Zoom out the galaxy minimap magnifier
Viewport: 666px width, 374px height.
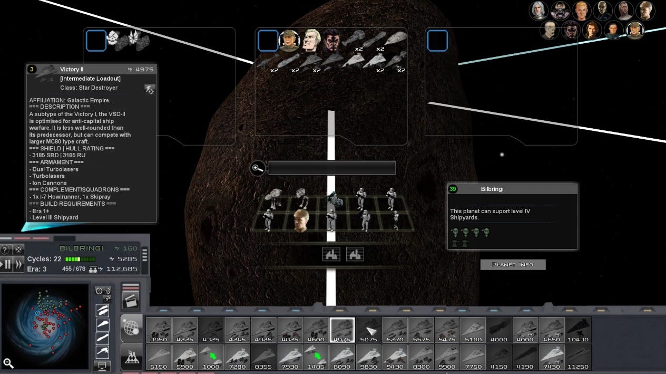pos(8,363)
